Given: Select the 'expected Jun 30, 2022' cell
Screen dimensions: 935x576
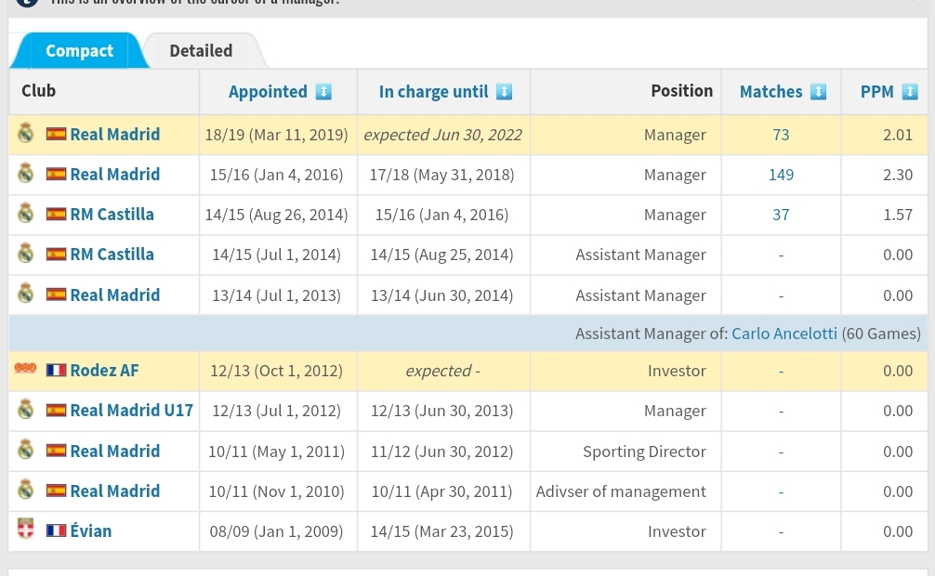Looking at the screenshot, I should [x=443, y=135].
